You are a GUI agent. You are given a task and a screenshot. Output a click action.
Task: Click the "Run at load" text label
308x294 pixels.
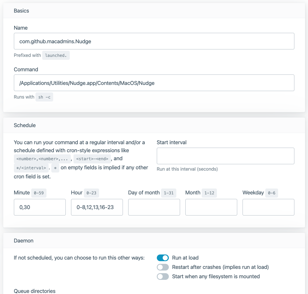(185, 258)
